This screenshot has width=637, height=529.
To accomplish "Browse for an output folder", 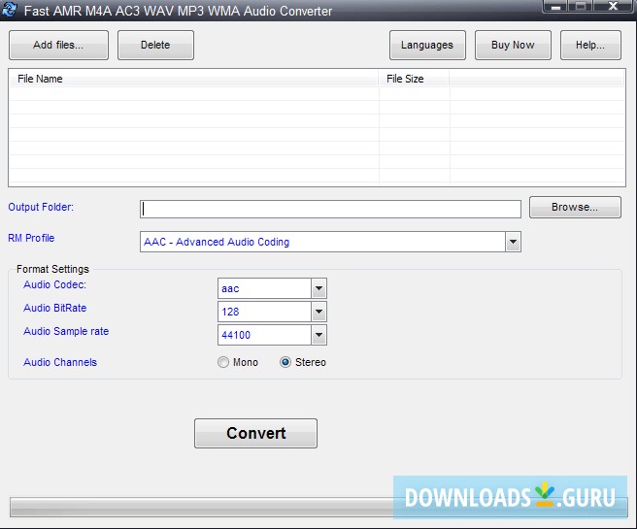I will click(x=575, y=207).
